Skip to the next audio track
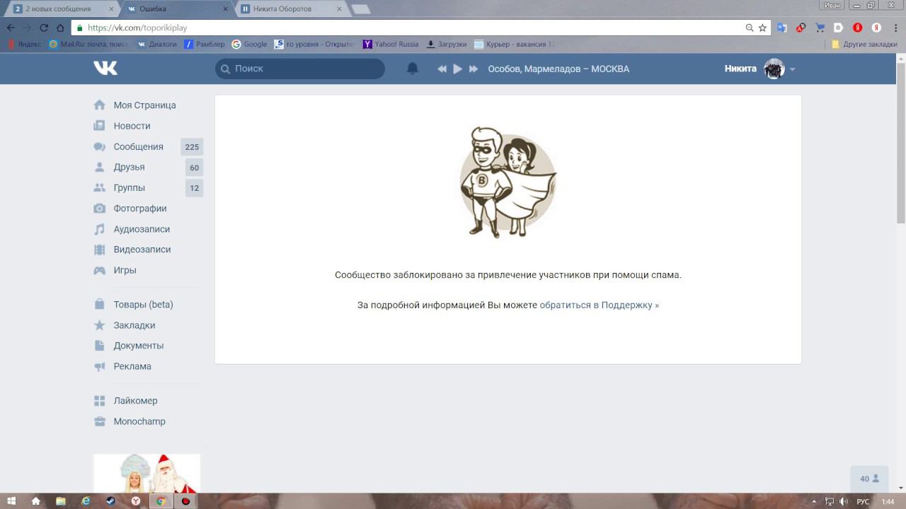 (x=474, y=69)
